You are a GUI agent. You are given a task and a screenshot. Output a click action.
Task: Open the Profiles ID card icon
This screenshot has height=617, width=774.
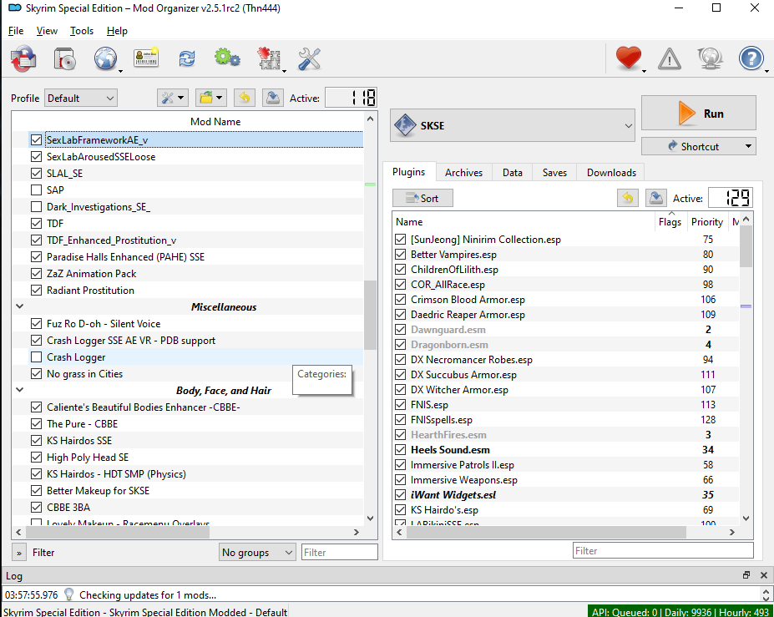pyautogui.click(x=146, y=59)
